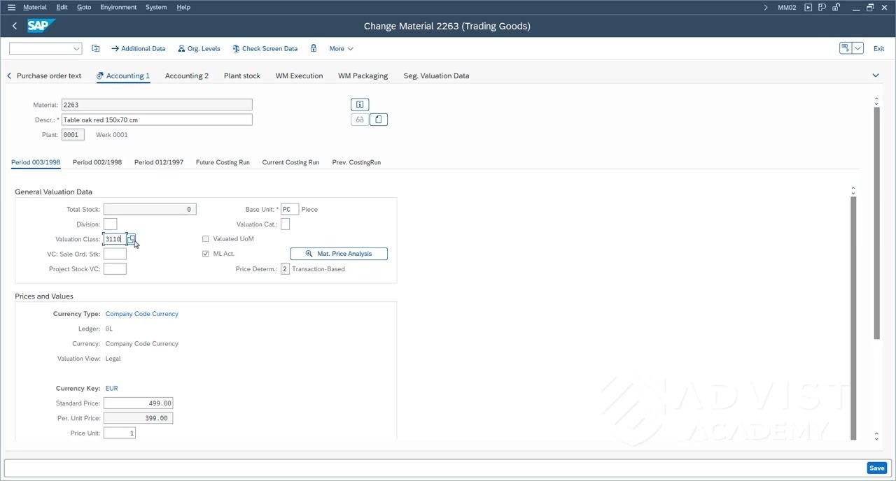Viewport: 896px width, 481px height.
Task: Click the layout options icon near Exit
Action: click(x=846, y=48)
